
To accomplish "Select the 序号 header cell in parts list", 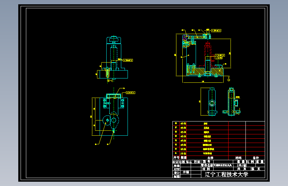I will (x=176, y=158).
